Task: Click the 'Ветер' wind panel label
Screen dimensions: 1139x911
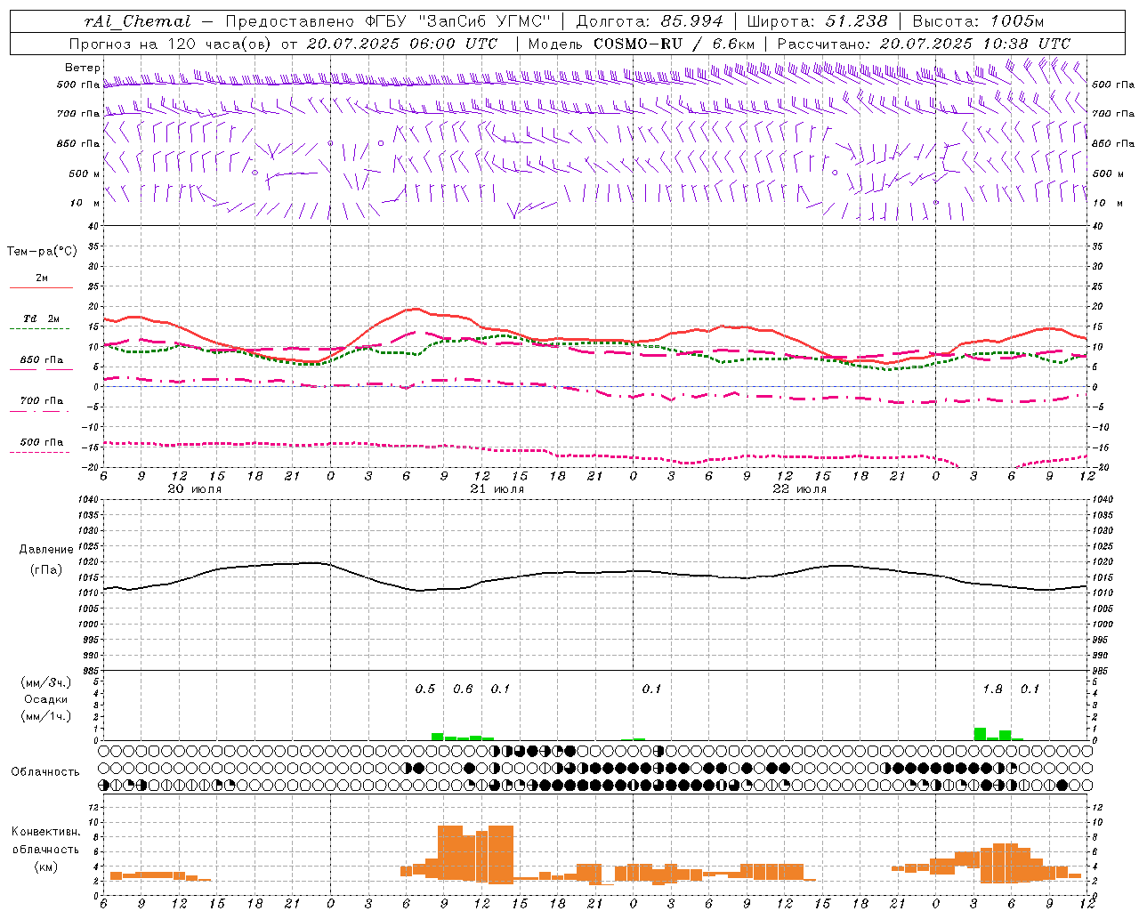Action: tap(82, 68)
